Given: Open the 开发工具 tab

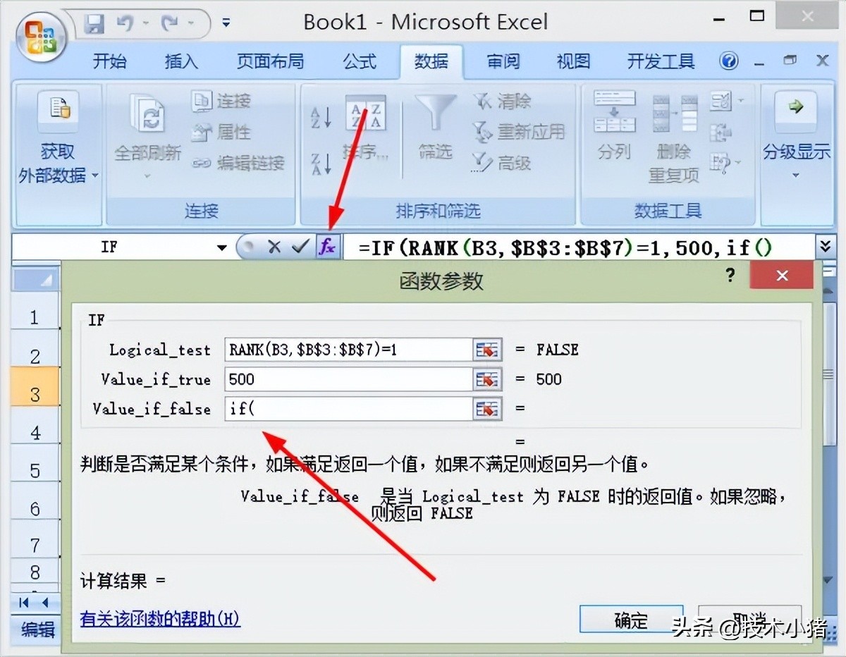Looking at the screenshot, I should [661, 62].
